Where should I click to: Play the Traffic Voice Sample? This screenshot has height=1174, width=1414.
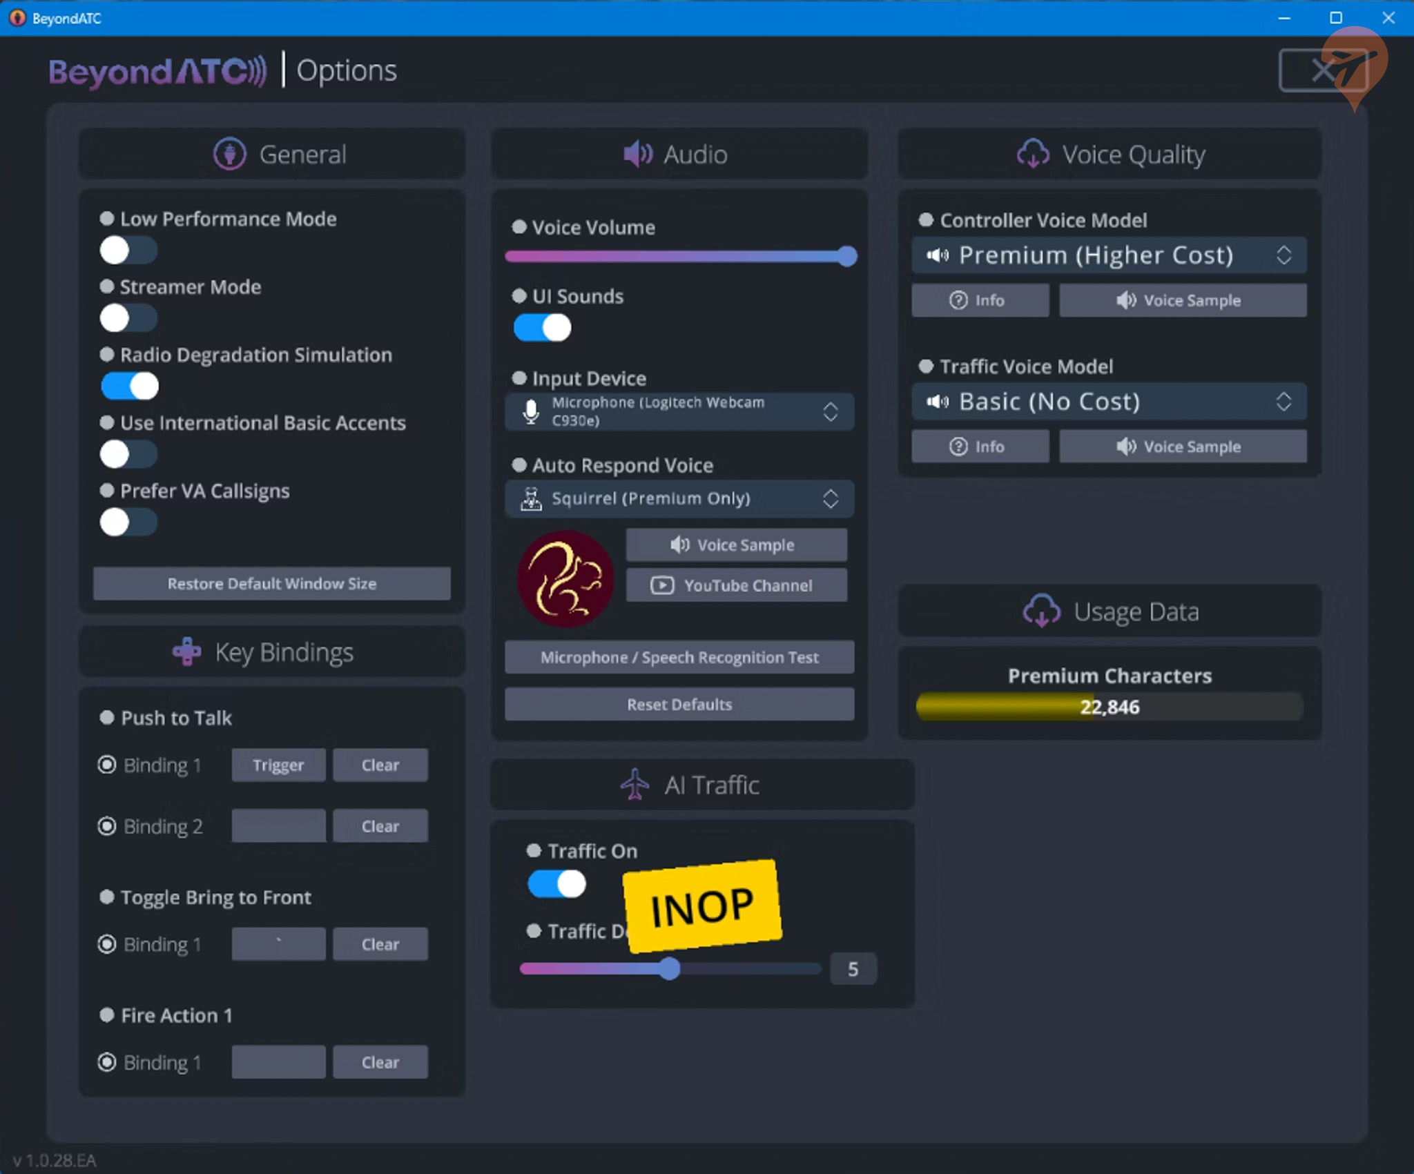click(x=1182, y=446)
